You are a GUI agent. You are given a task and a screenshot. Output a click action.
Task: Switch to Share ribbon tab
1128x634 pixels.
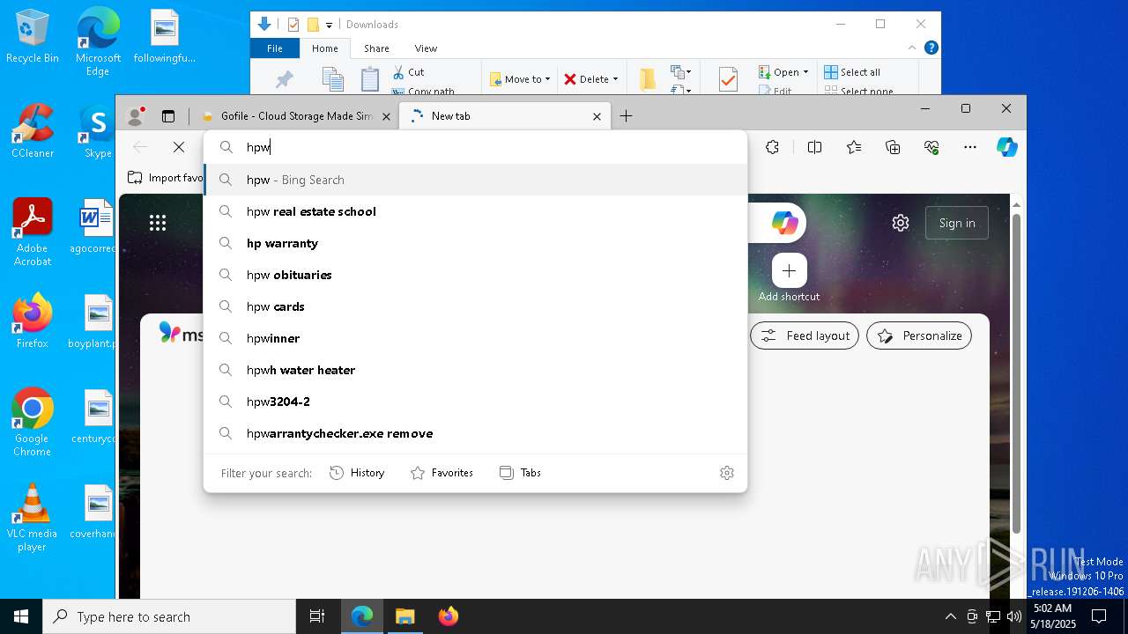[376, 48]
